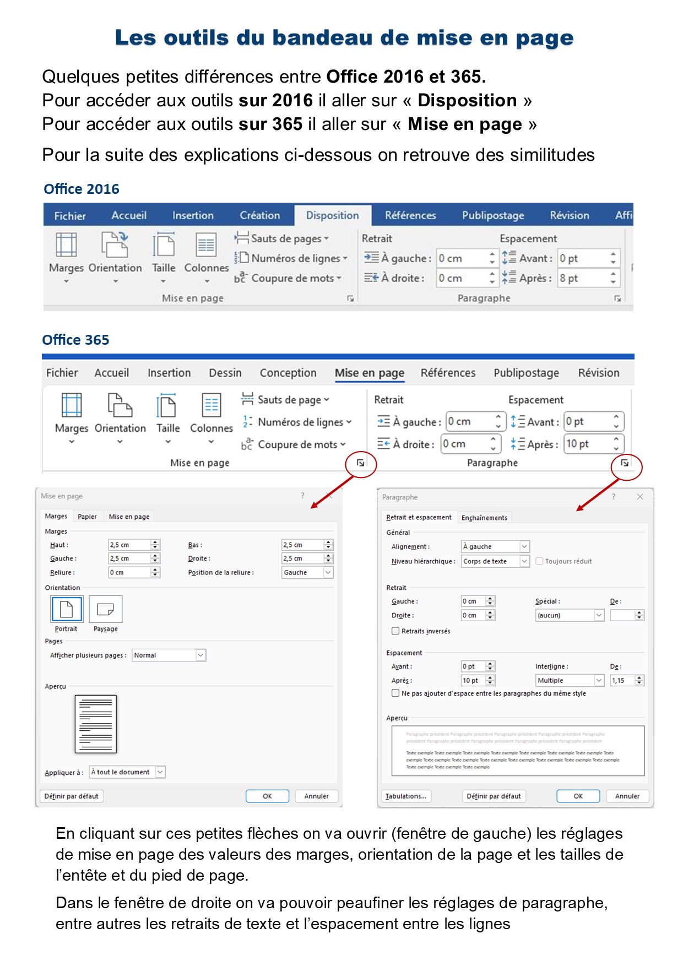Expand the Spécial retrait dropdown
683x966 pixels.
(570, 615)
